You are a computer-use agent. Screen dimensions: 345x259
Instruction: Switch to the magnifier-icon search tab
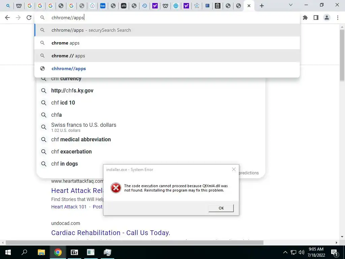[x=8, y=6]
